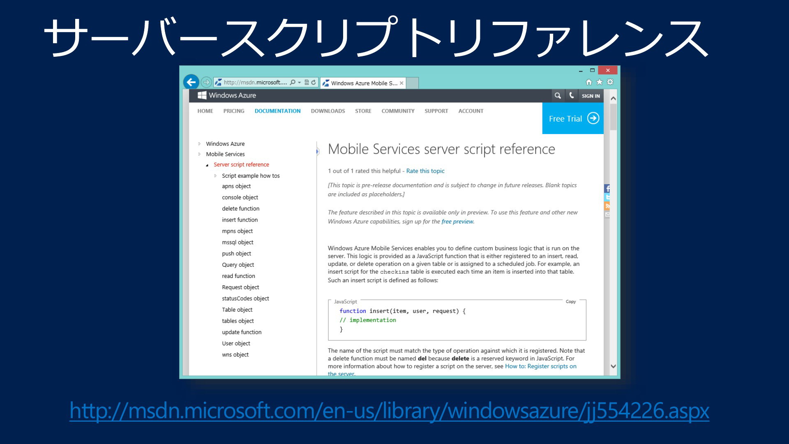Open insert function topic
The height and width of the screenshot is (444, 789).
tap(240, 220)
